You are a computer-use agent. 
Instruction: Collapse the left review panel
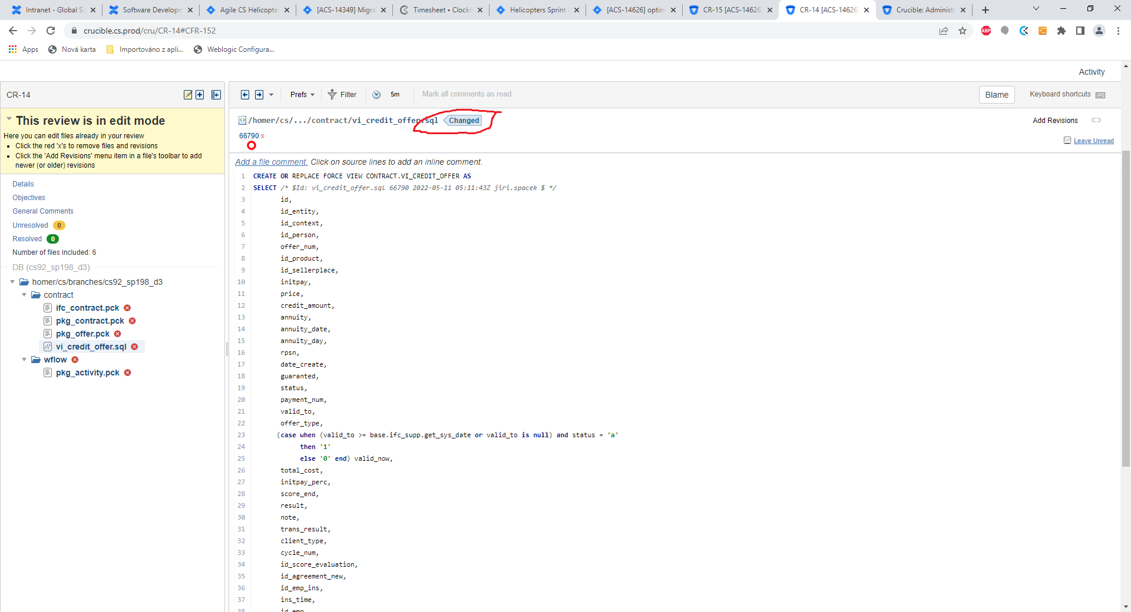coord(216,95)
